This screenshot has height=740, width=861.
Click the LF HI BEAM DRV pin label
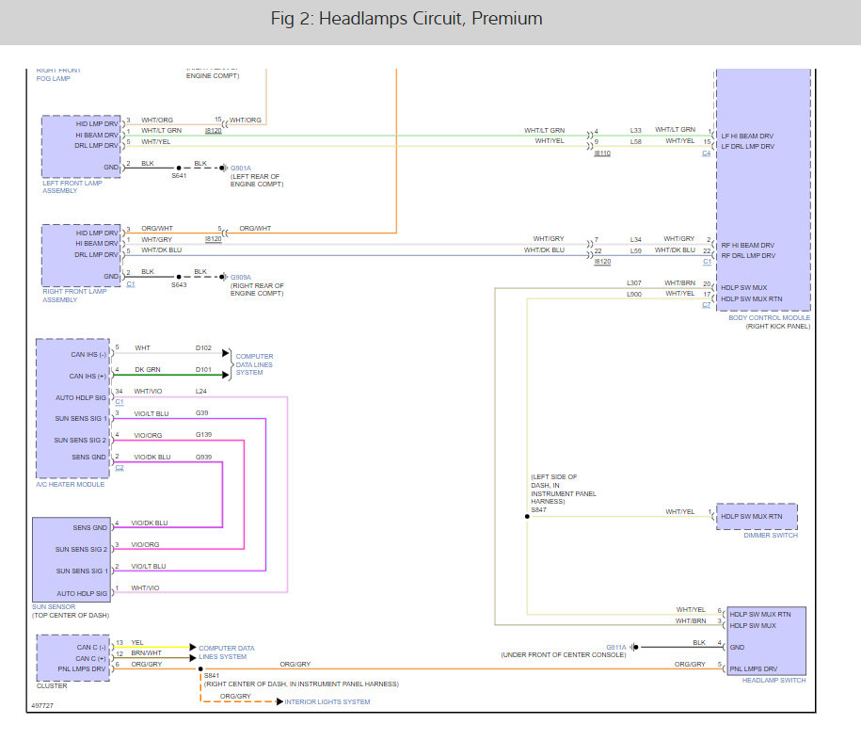click(747, 136)
